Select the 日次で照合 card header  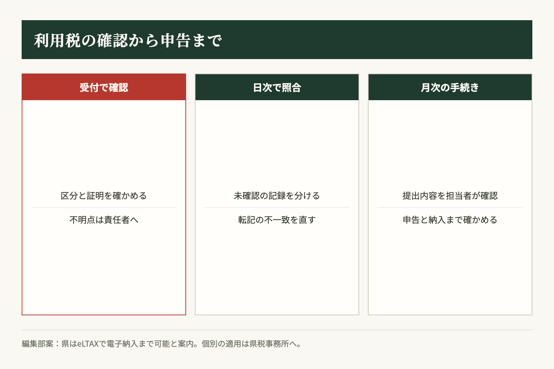tap(277, 87)
